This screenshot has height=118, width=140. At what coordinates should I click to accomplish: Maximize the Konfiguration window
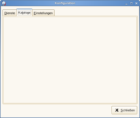point(131,3)
